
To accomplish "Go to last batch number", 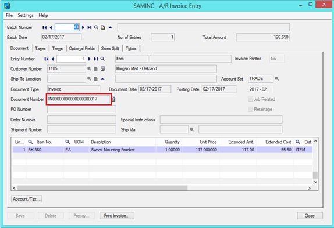I will pyautogui.click(x=90, y=27).
